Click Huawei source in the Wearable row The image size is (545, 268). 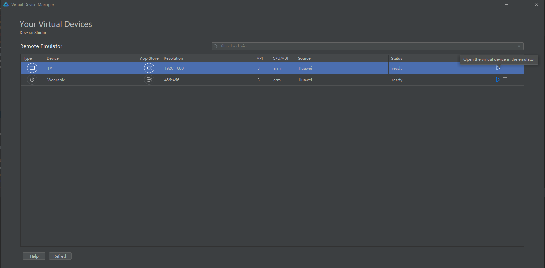(342, 80)
